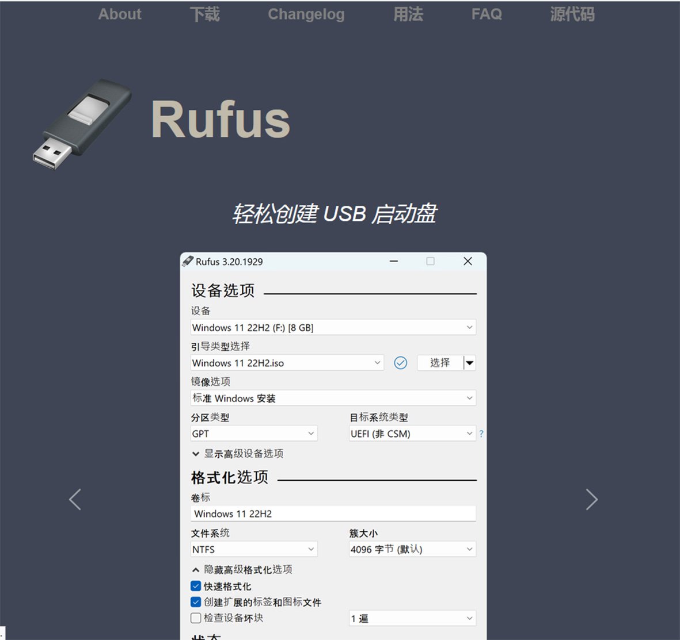Click the 引导类型选择 label

pyautogui.click(x=221, y=346)
